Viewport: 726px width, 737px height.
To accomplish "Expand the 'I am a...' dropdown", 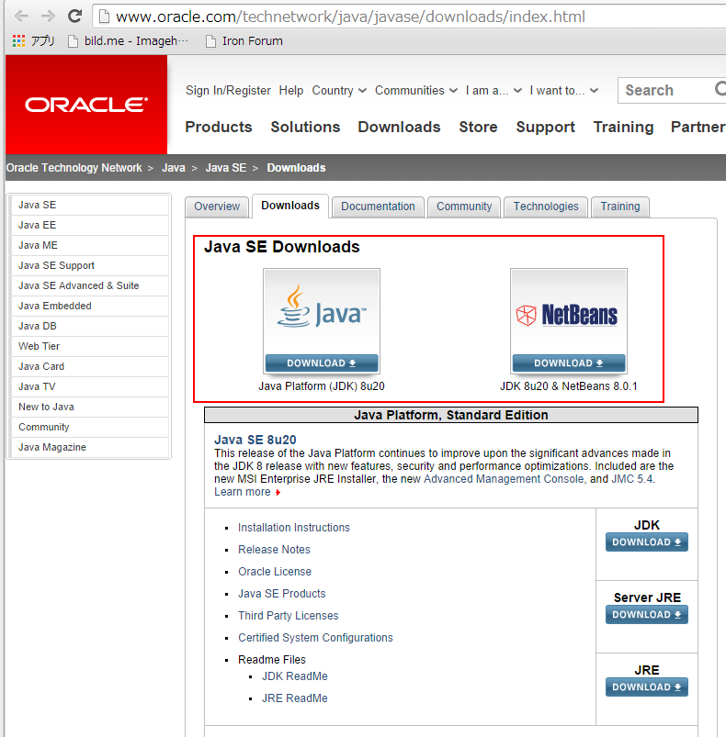I will (493, 90).
